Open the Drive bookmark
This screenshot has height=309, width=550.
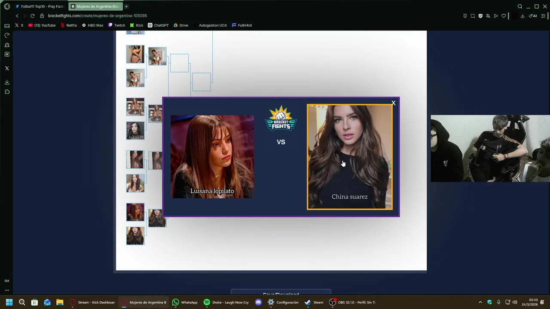181,25
